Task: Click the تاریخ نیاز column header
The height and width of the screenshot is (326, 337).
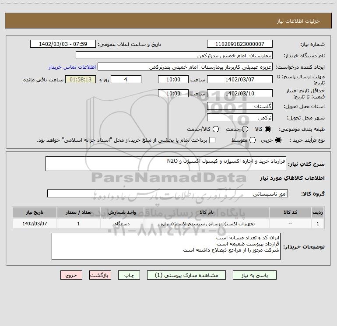Action: click(x=35, y=213)
